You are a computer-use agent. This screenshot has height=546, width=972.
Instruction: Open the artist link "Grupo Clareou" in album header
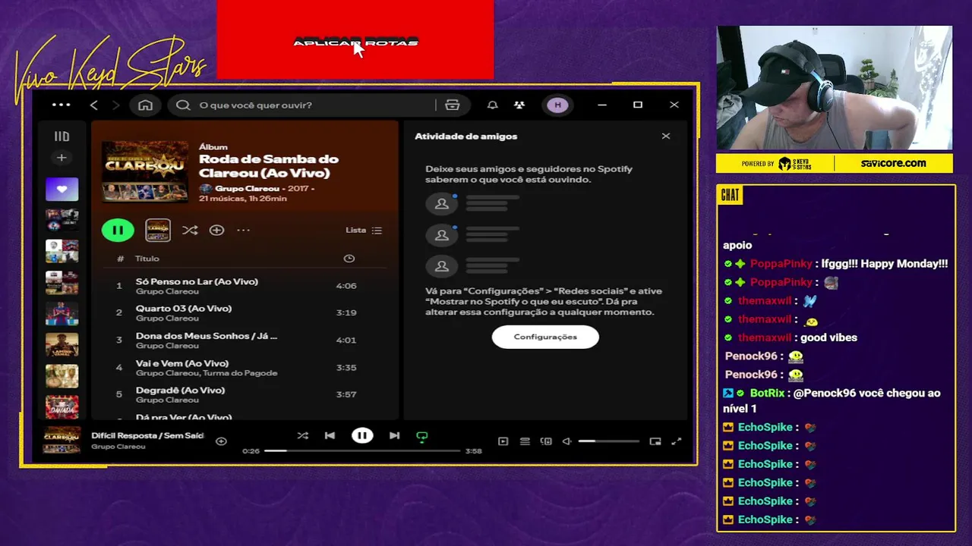pyautogui.click(x=247, y=188)
